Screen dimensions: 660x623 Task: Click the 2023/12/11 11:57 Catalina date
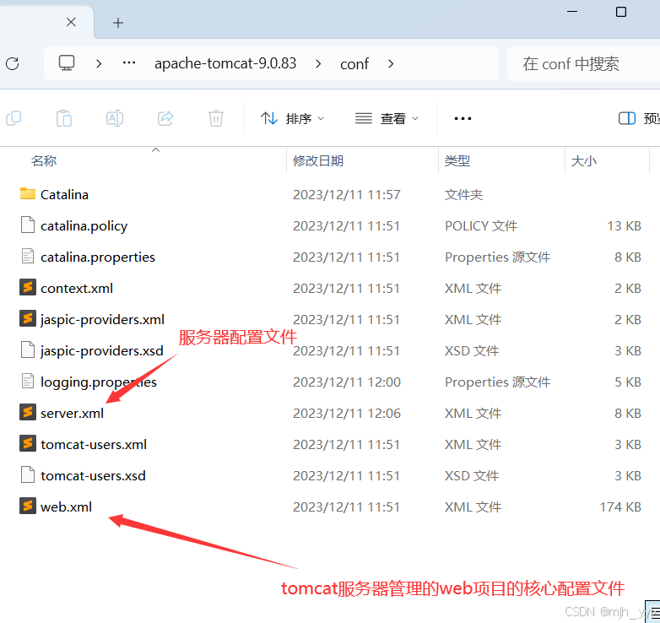tap(347, 195)
